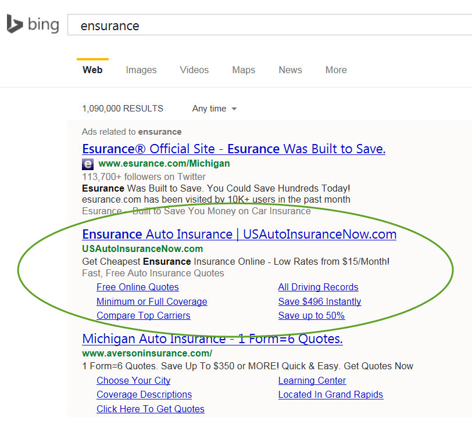The height and width of the screenshot is (425, 472).
Task: Open the Free Online Quotes link
Action: tap(137, 287)
